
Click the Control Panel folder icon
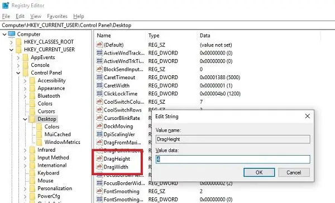coord(26,73)
